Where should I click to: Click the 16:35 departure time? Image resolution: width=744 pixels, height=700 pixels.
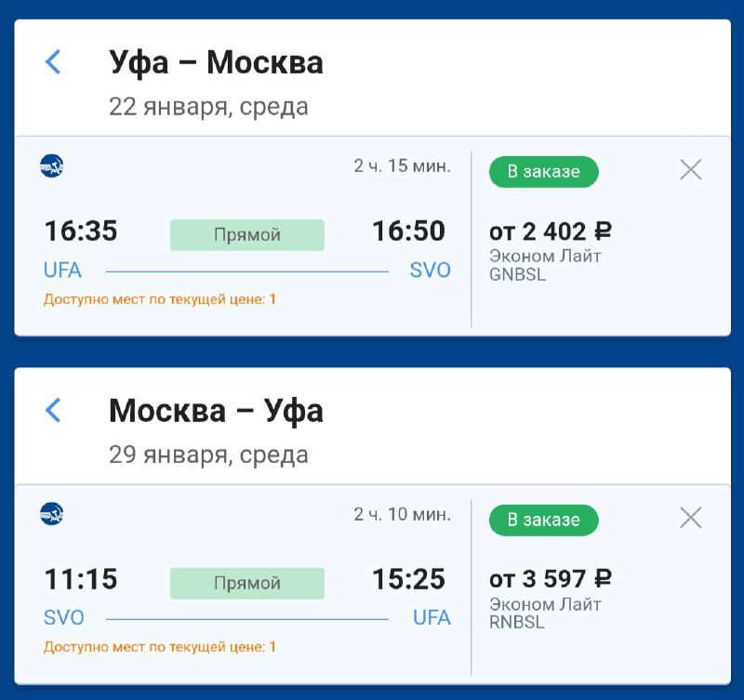point(81,231)
